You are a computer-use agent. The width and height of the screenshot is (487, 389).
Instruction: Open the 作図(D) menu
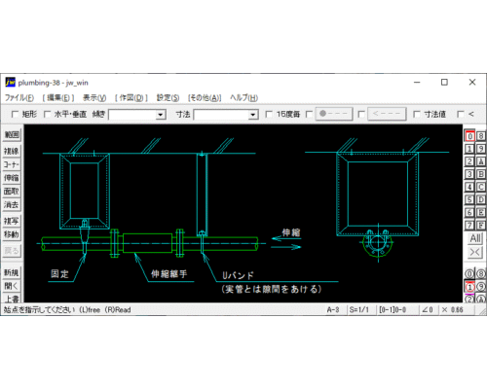pos(131,97)
